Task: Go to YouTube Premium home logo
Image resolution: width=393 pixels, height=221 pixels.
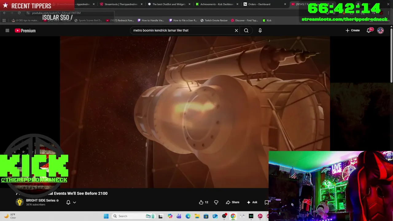Action: pos(25,30)
